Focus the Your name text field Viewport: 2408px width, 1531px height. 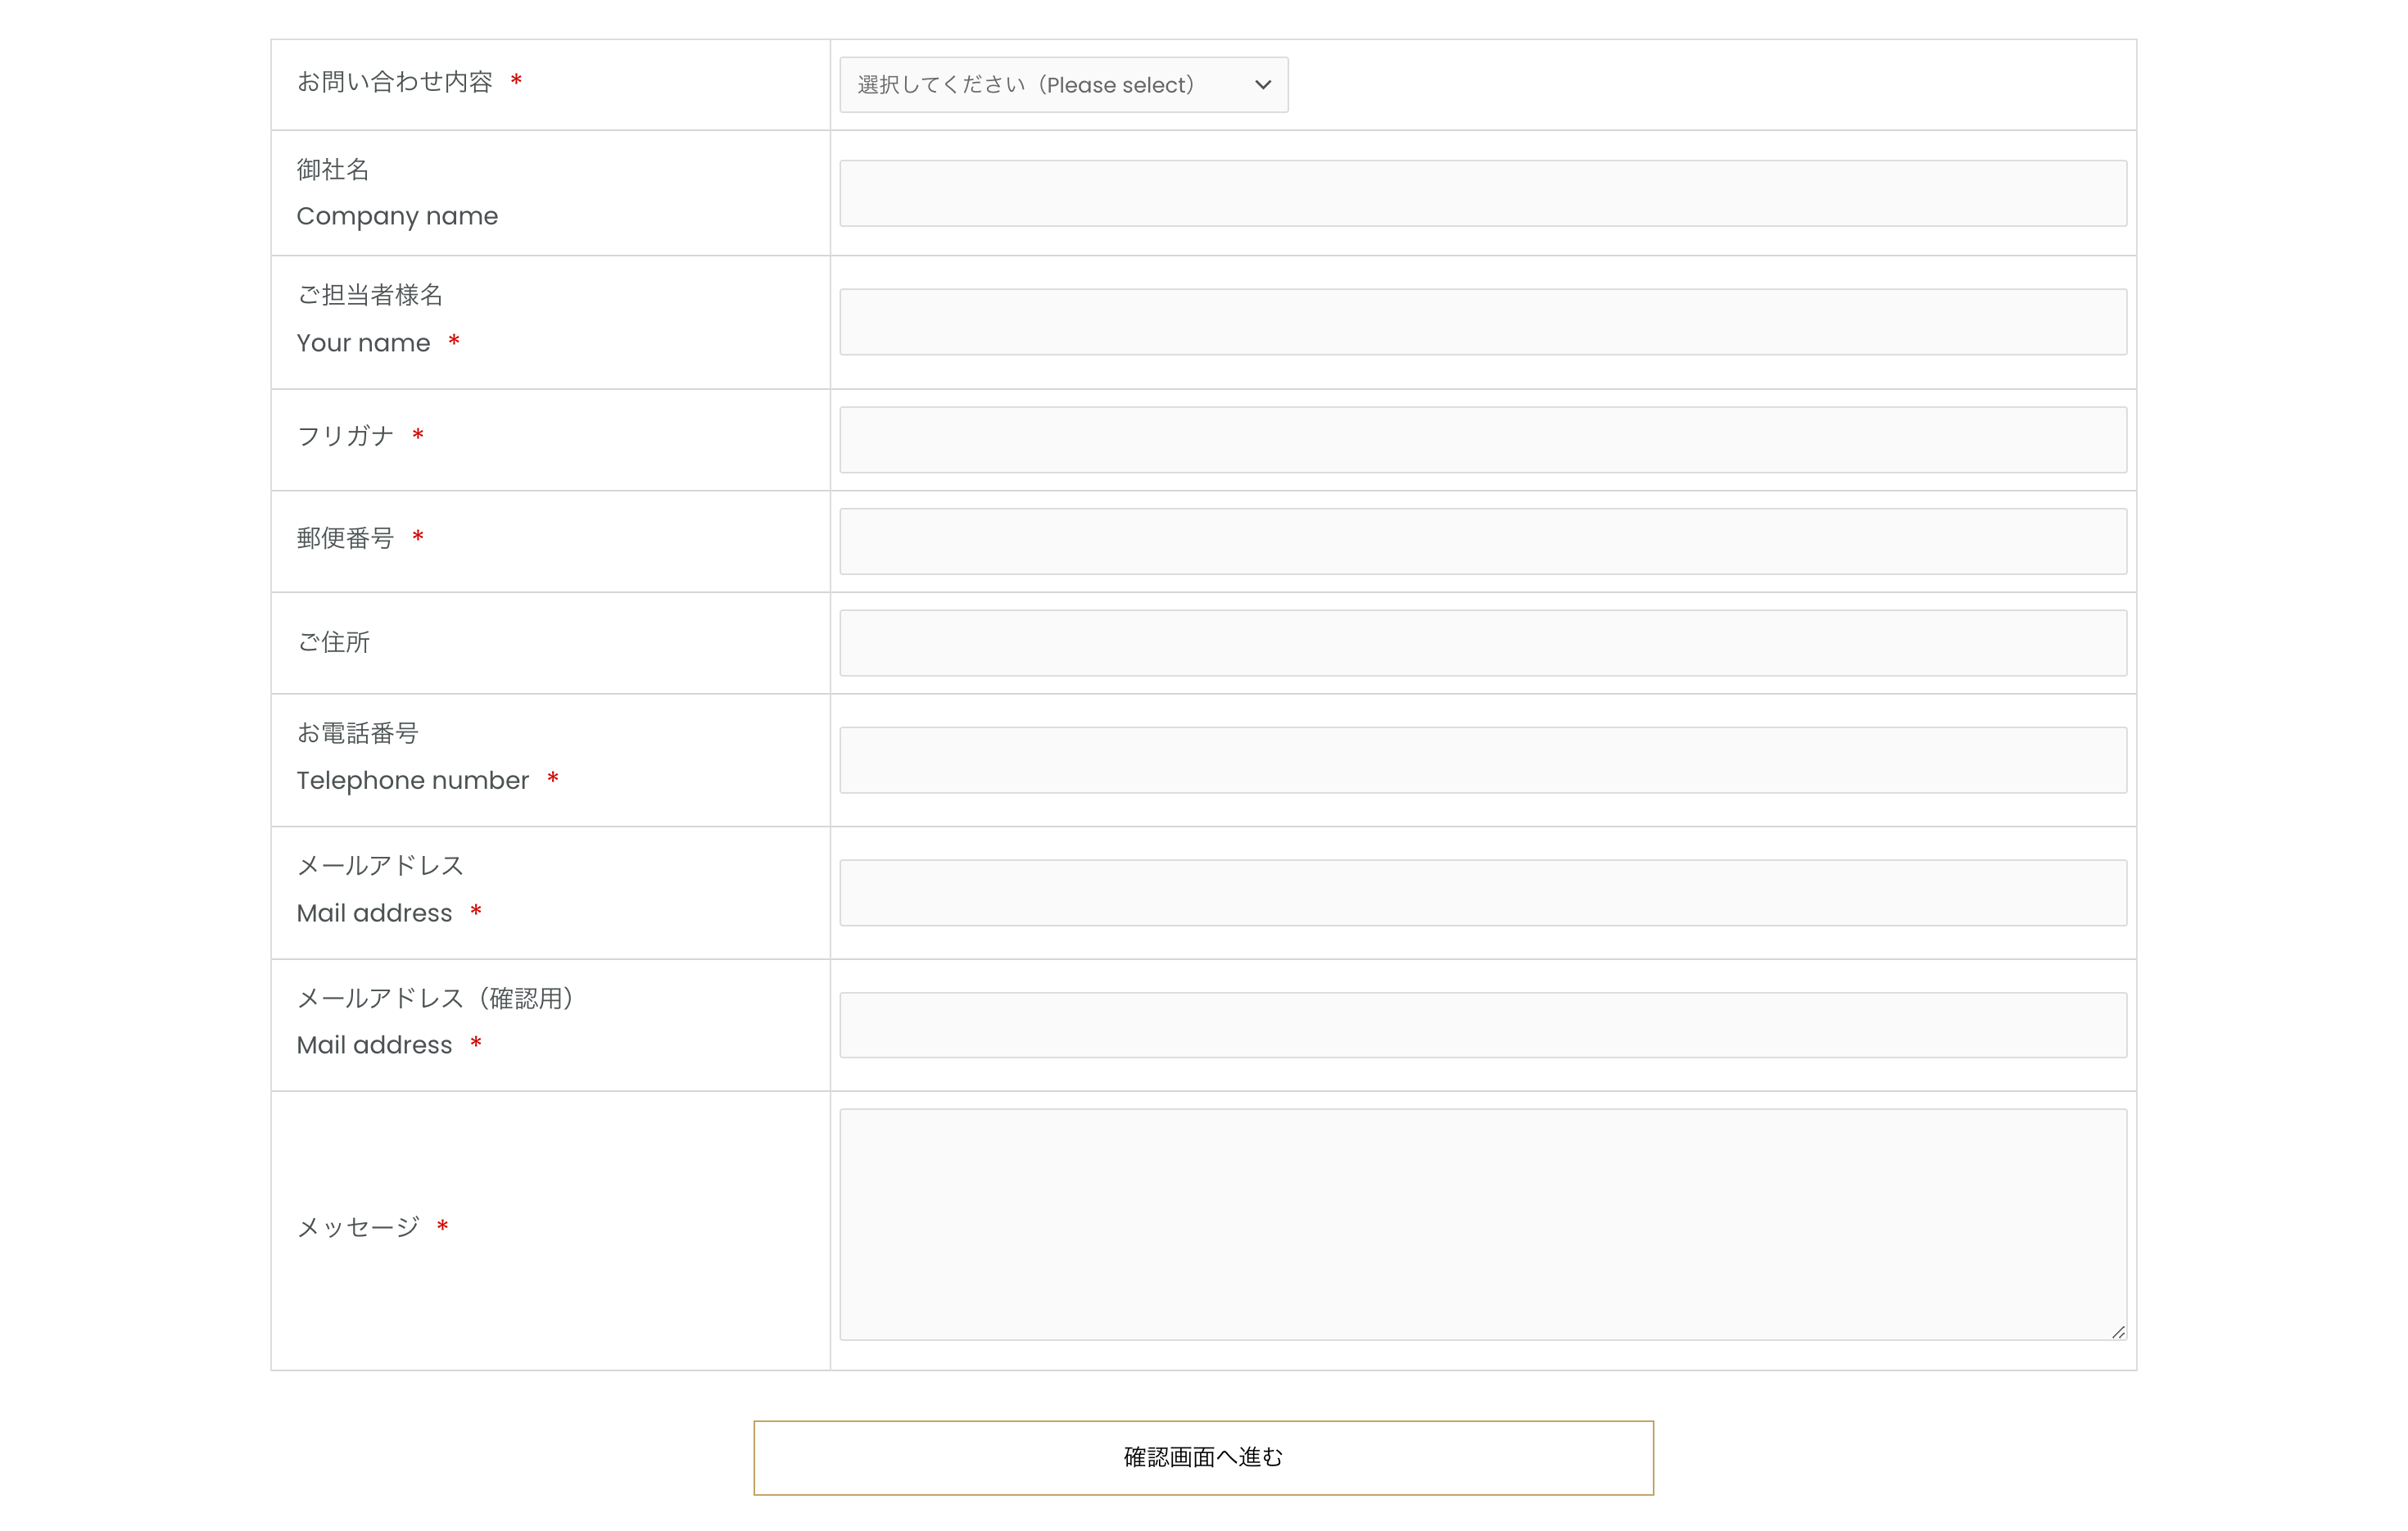[1482, 322]
